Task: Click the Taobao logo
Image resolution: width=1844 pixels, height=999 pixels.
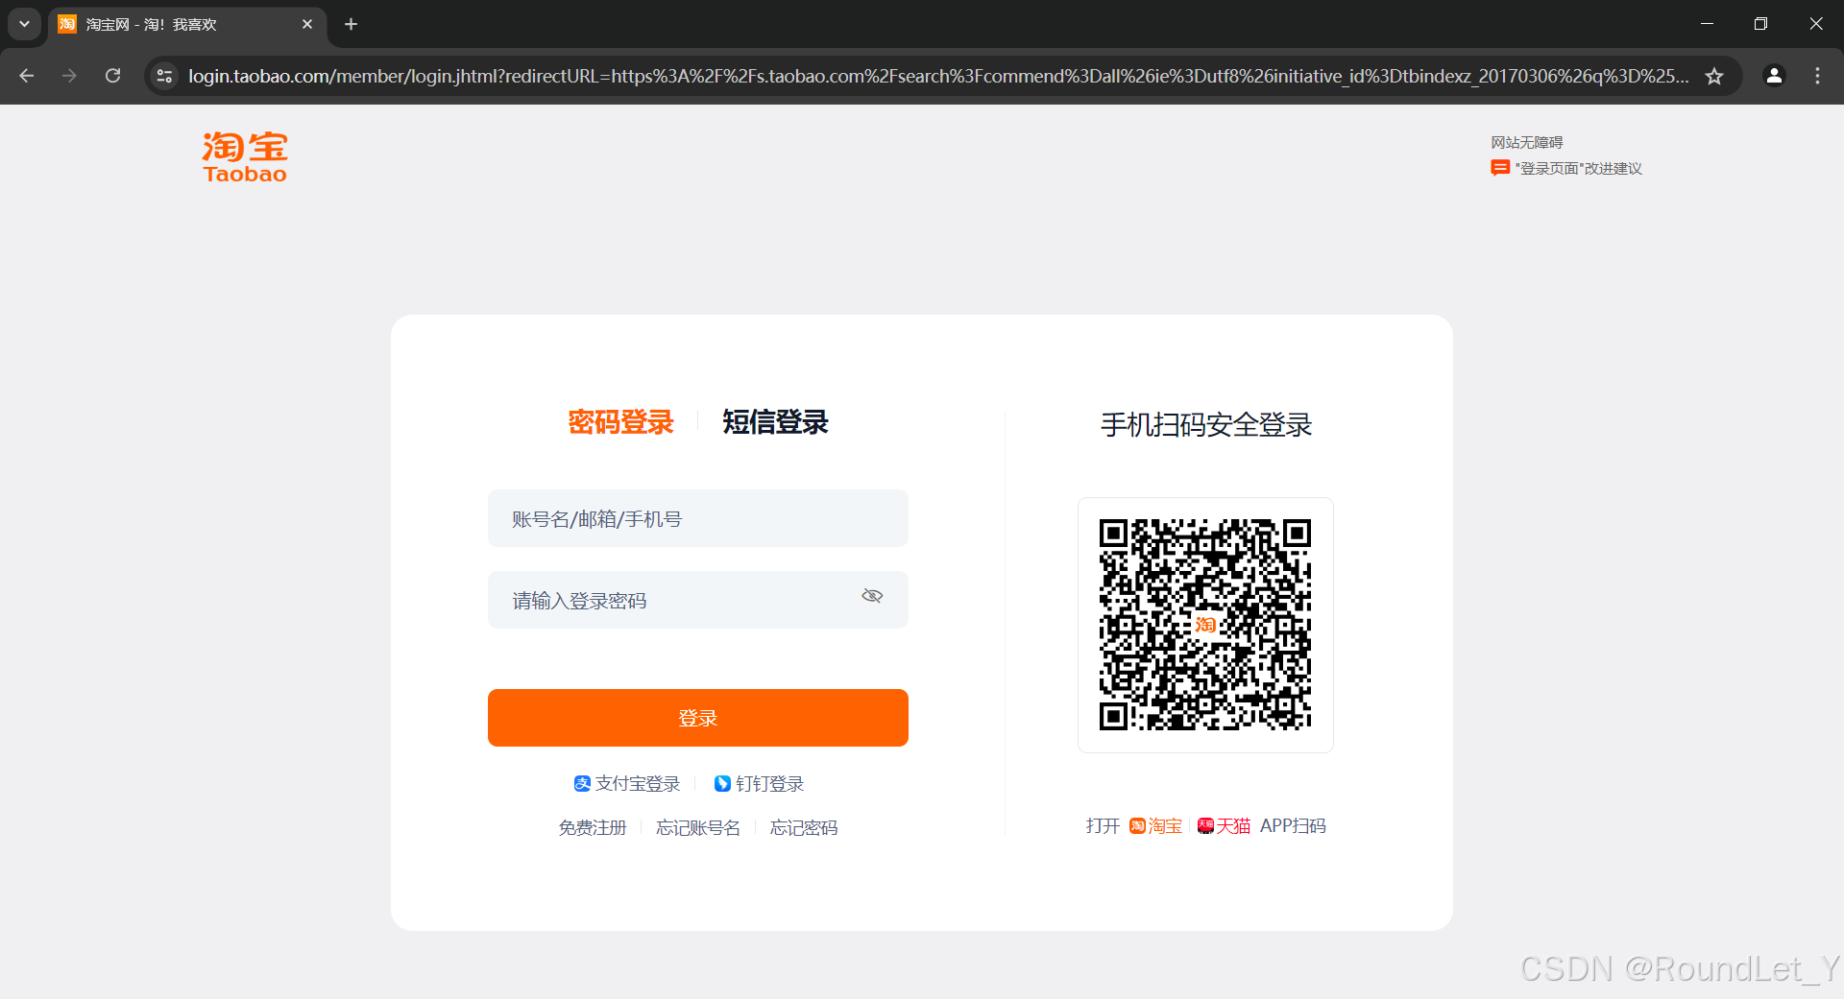Action: point(245,156)
